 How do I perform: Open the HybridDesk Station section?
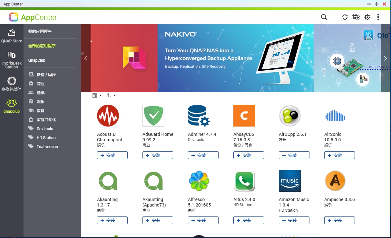point(12,60)
